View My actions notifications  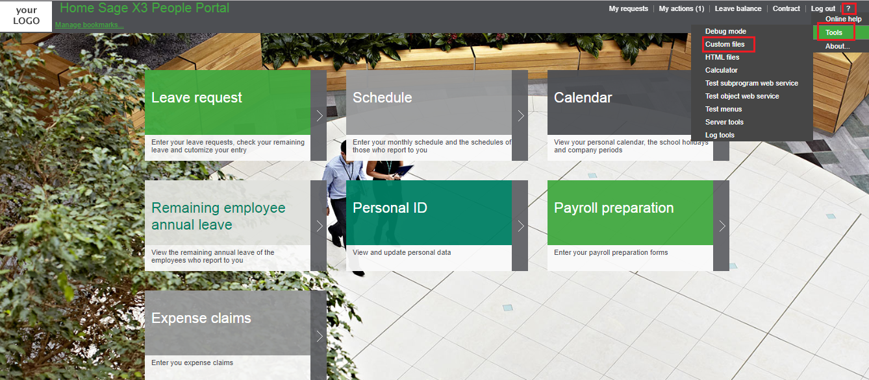point(681,8)
